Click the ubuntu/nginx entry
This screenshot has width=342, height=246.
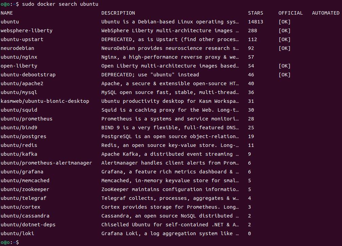point(19,57)
